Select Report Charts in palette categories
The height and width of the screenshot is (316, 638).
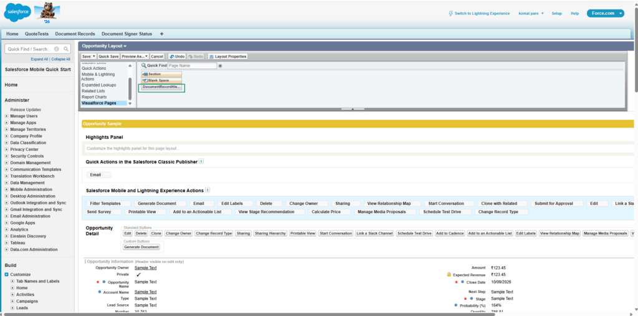click(95, 97)
